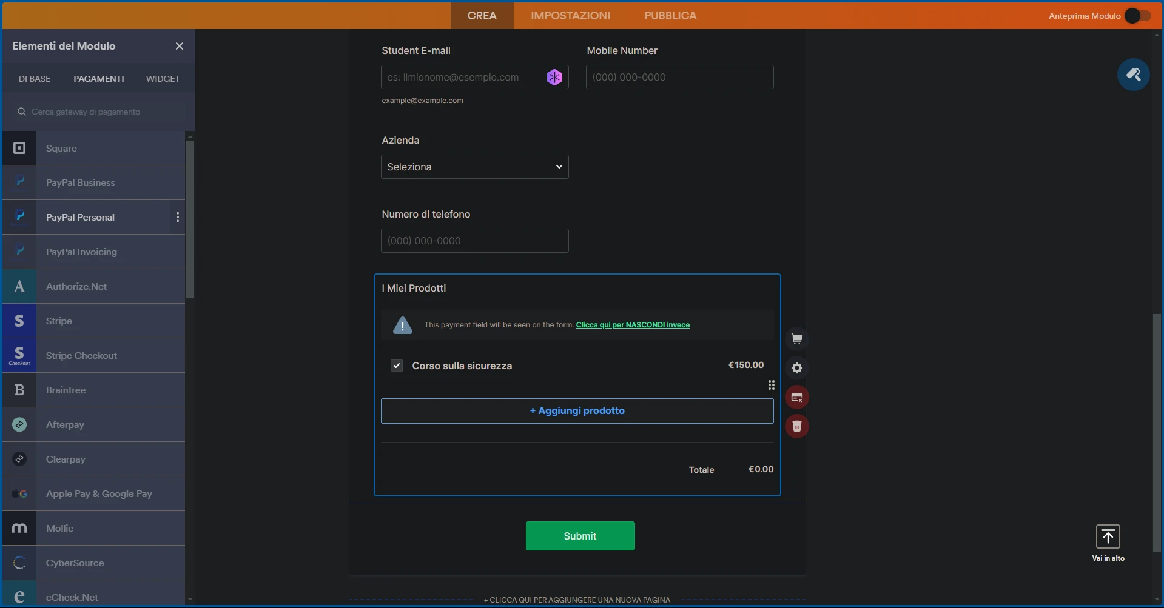
Task: Click the Aggiungi prodotto button
Action: click(577, 410)
